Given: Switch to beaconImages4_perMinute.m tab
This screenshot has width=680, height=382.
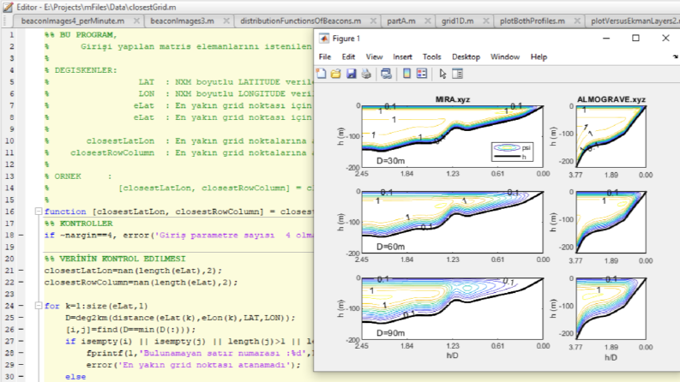Looking at the screenshot, I should click(73, 21).
